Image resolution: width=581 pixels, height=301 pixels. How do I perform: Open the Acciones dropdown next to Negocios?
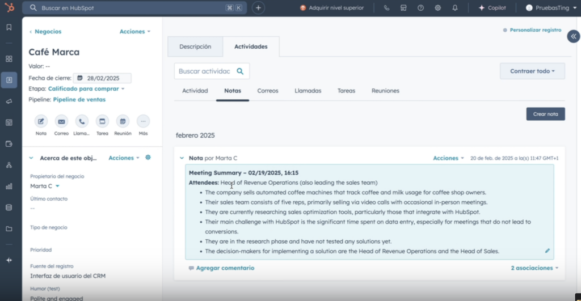click(x=135, y=32)
